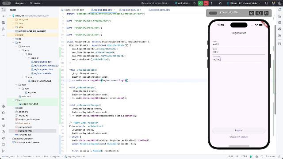Viewport: 283px width, 159px height.
Task: Open the Project view mode dropdown
Action: pos(14,10)
